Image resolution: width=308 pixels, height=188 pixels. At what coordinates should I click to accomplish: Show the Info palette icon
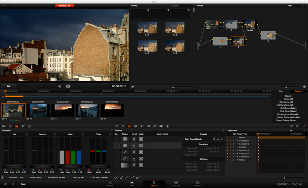(x=304, y=126)
